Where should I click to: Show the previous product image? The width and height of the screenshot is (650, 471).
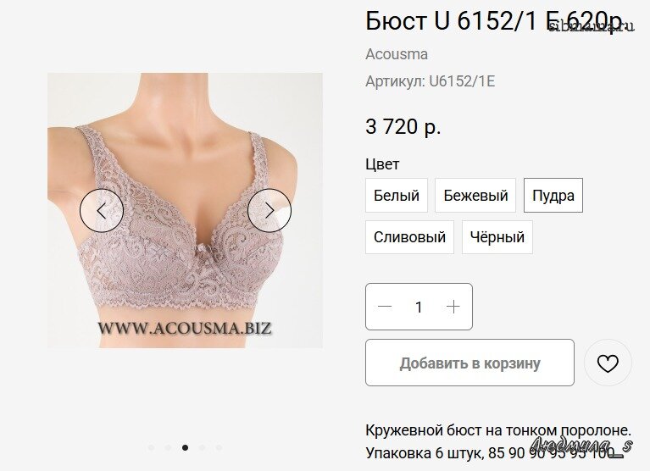click(x=102, y=210)
